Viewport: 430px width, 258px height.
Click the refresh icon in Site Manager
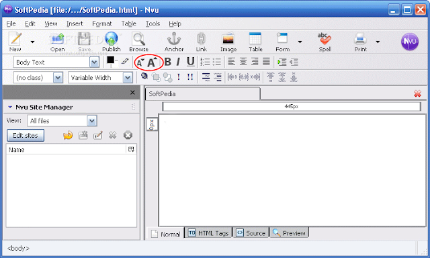(x=68, y=135)
